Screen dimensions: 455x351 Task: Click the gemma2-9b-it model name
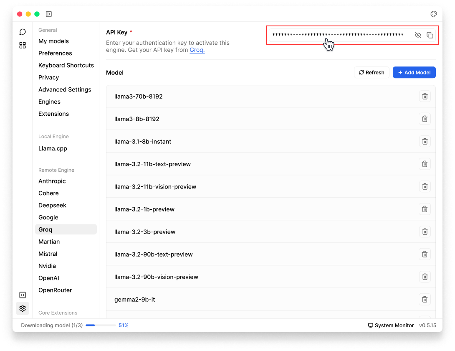click(135, 300)
